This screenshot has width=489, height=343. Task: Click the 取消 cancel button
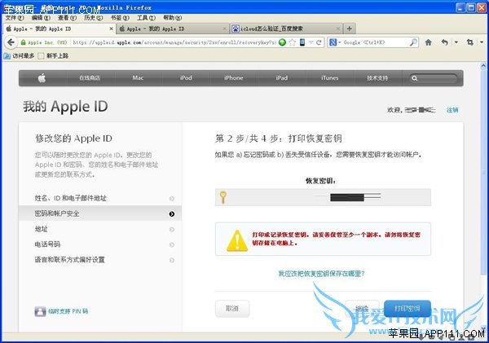tap(232, 309)
